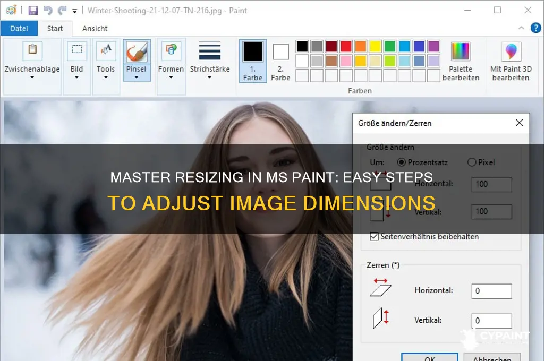Expand the Pinsel dropdown arrow

[137, 78]
